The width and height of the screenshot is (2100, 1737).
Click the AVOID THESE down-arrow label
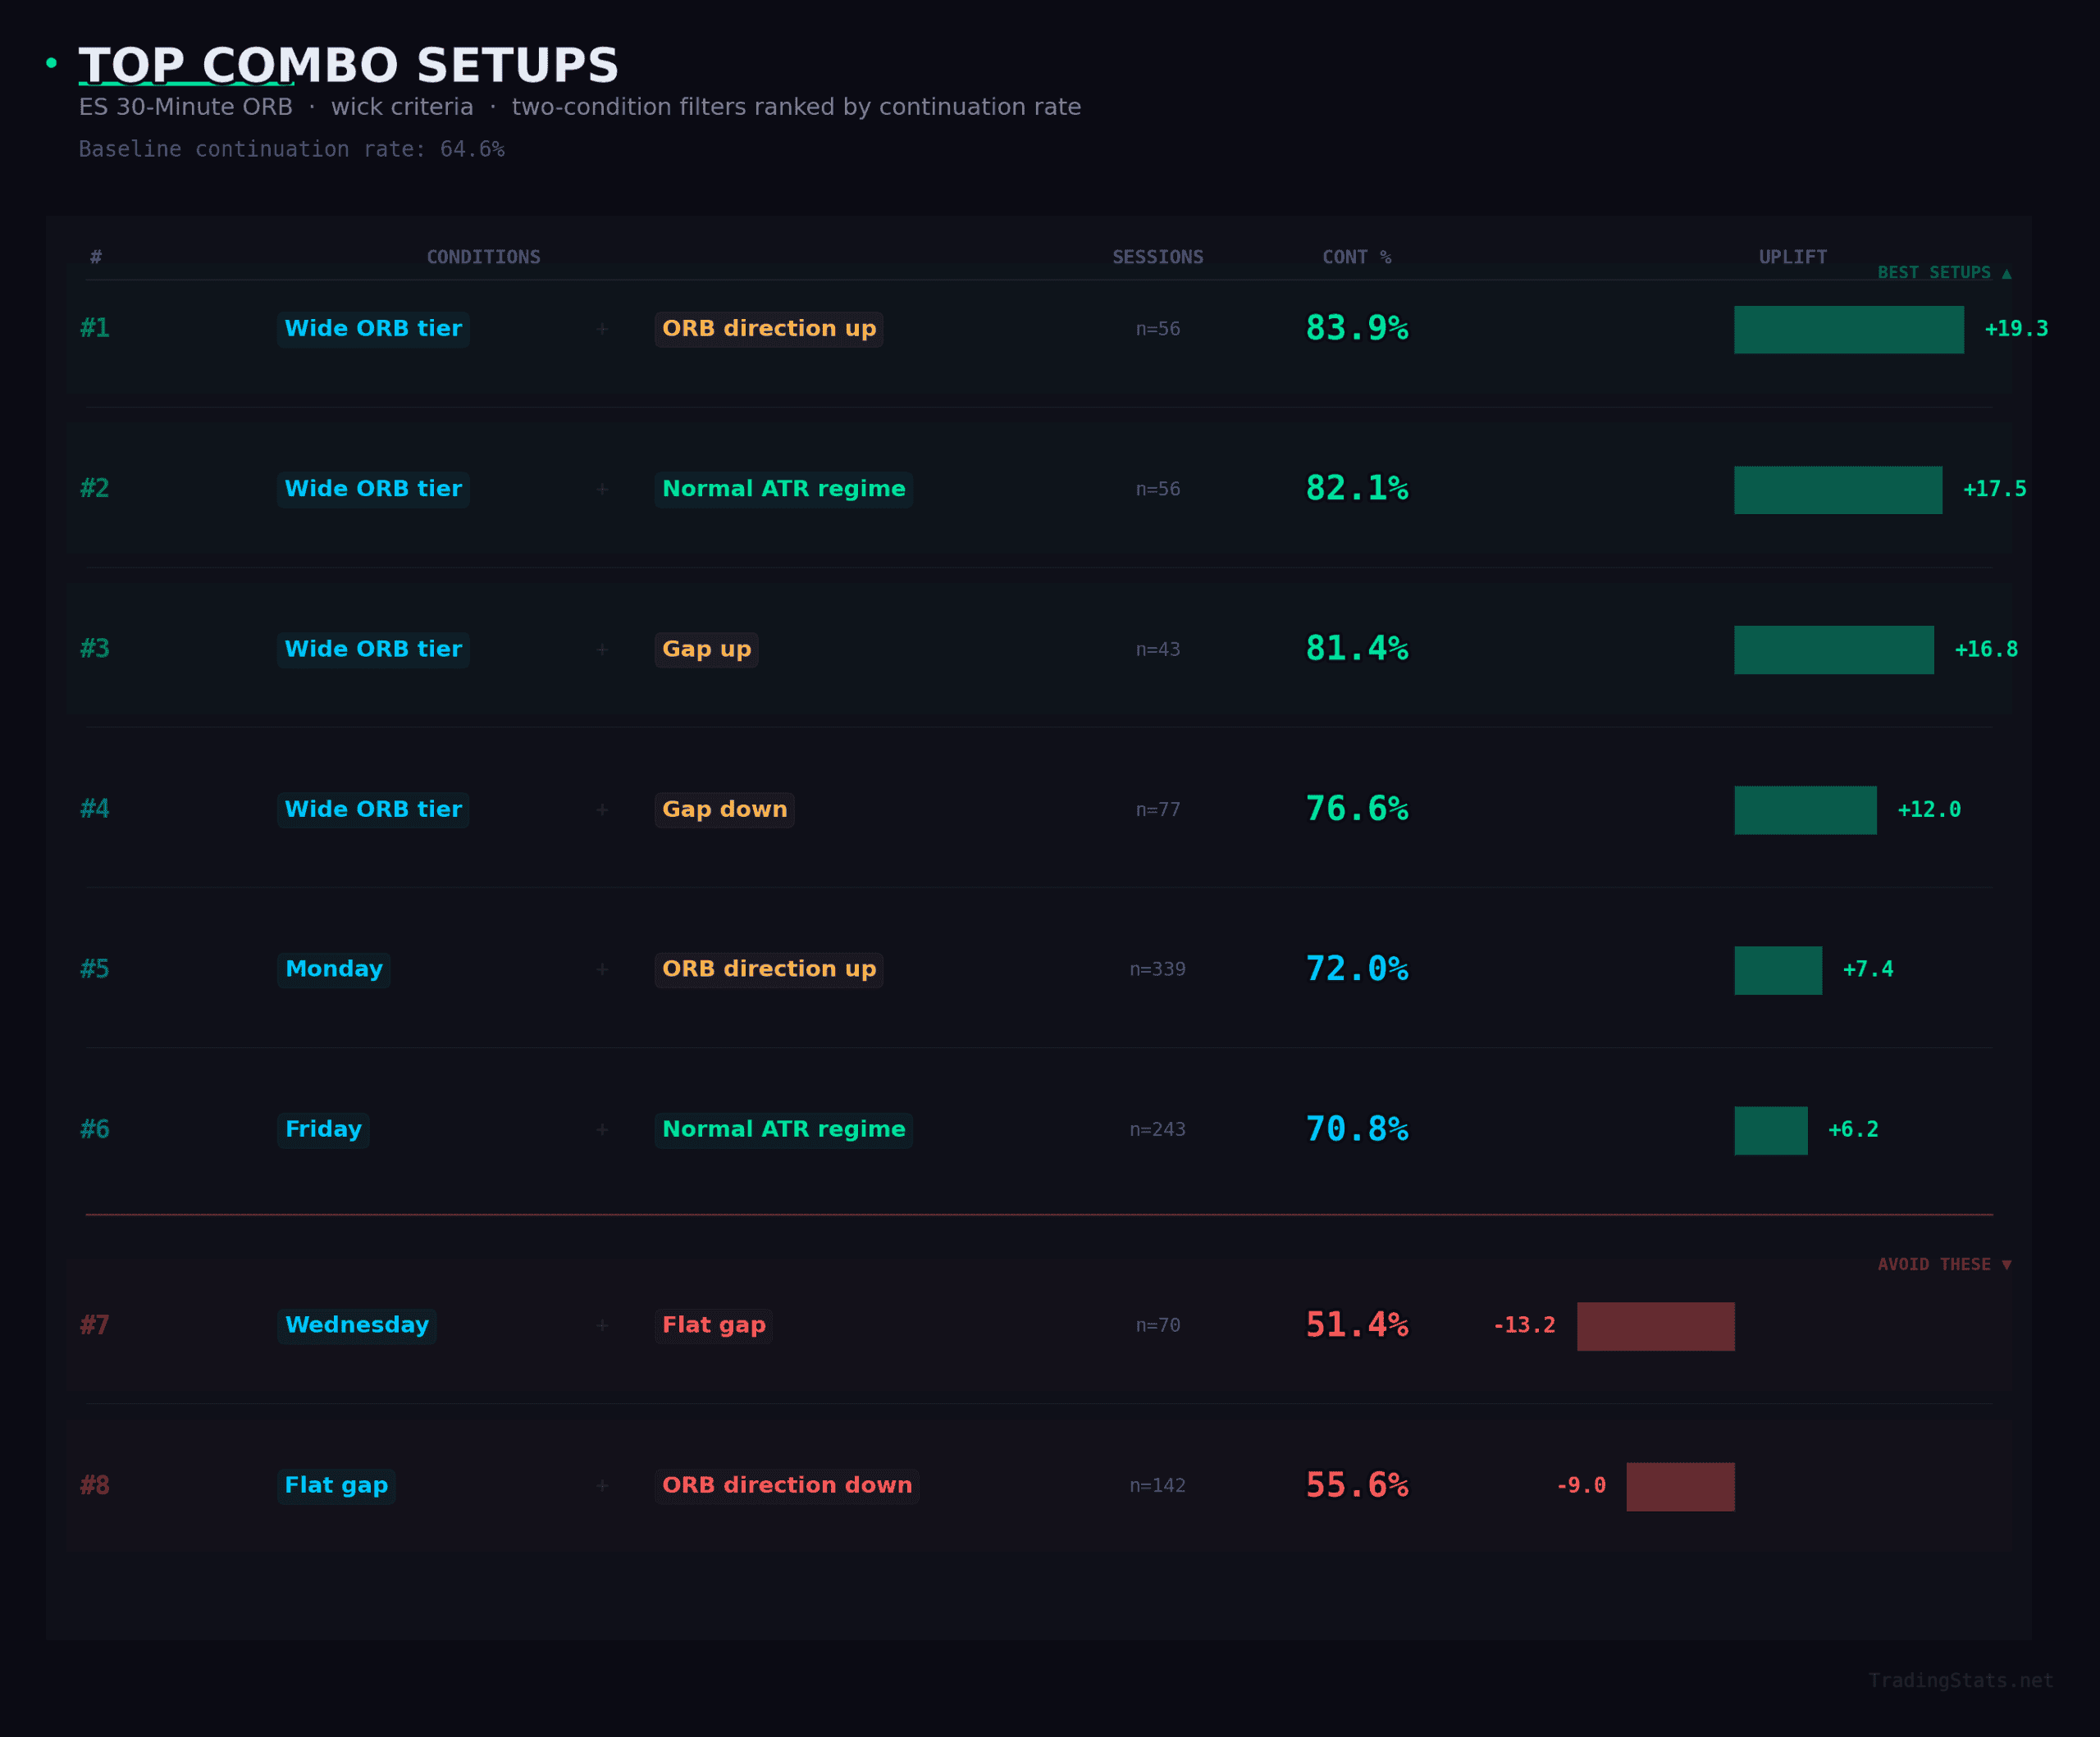point(1943,1265)
